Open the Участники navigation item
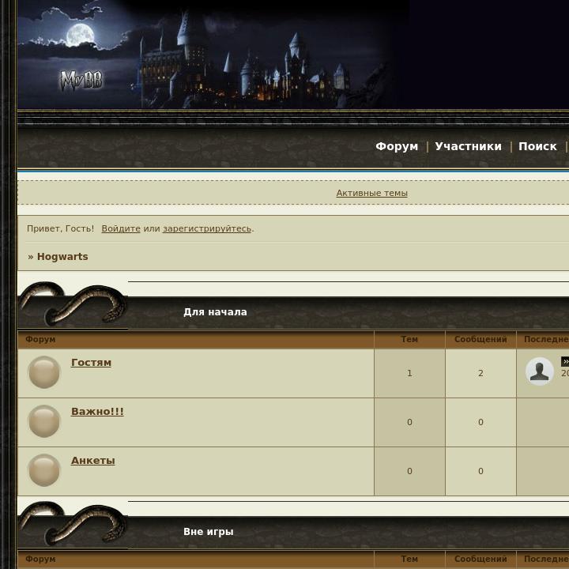 click(468, 146)
